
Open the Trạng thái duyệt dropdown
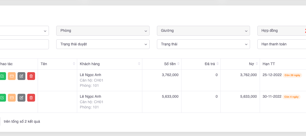pos(103,44)
